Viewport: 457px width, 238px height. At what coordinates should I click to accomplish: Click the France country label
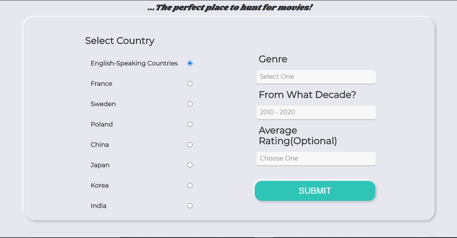(101, 84)
